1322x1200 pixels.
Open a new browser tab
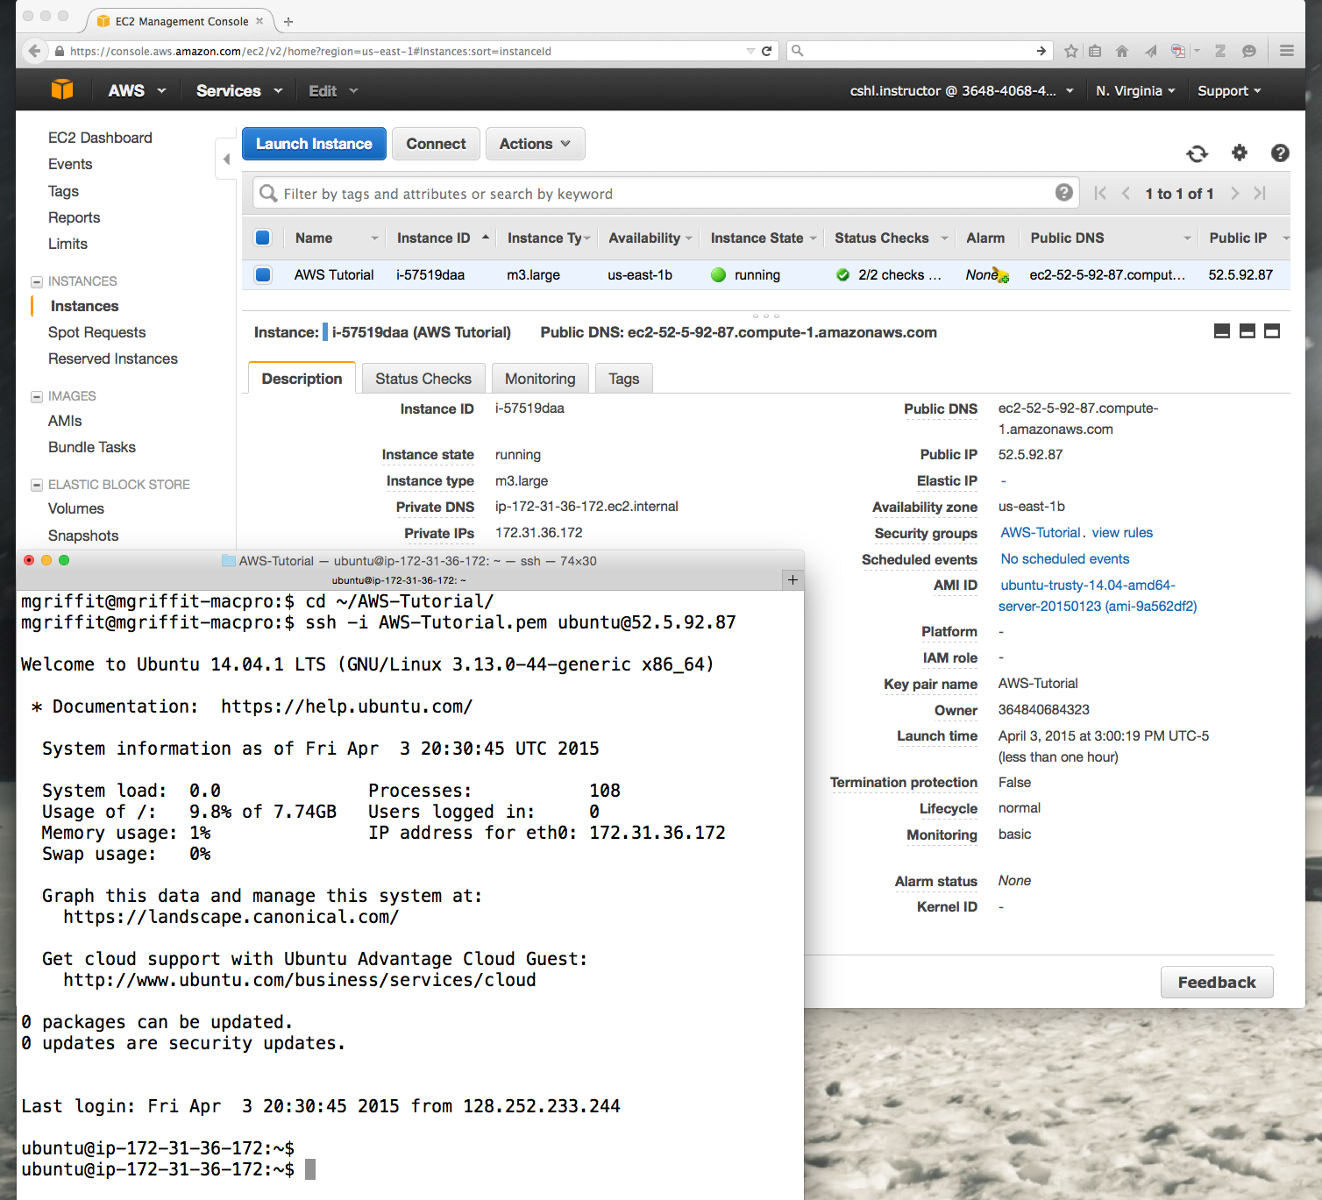pos(288,21)
